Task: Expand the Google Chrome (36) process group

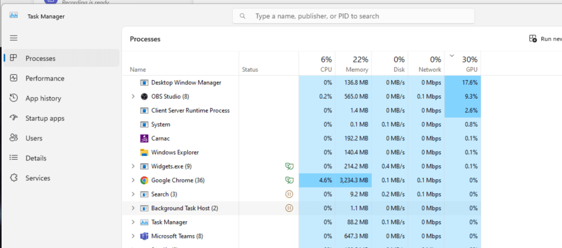Action: (x=133, y=181)
